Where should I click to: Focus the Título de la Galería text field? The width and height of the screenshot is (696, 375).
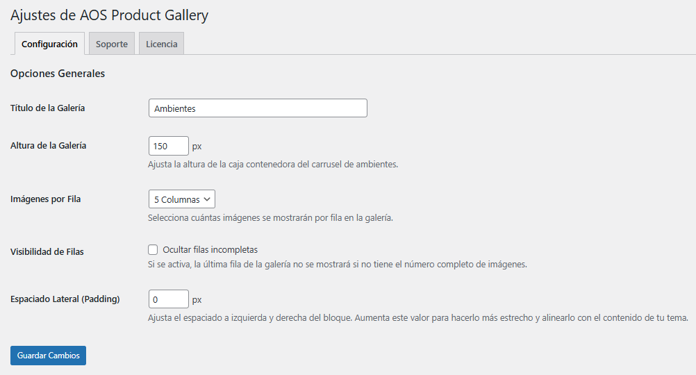(258, 108)
